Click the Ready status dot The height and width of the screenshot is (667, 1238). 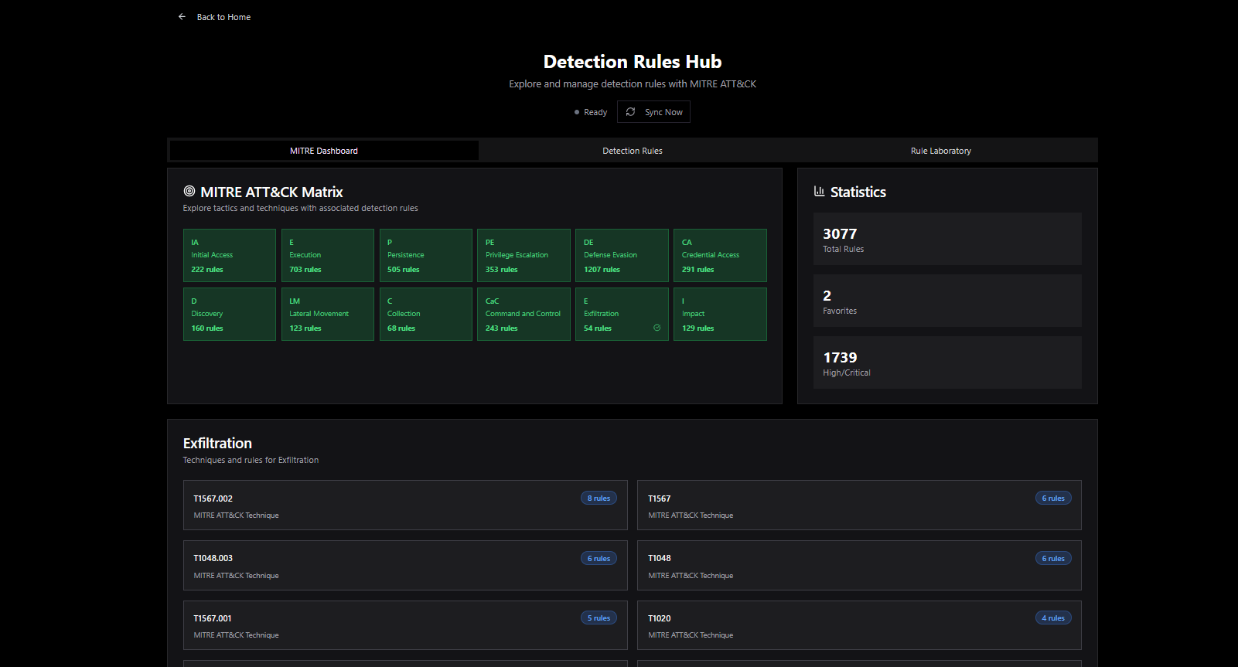pyautogui.click(x=577, y=113)
